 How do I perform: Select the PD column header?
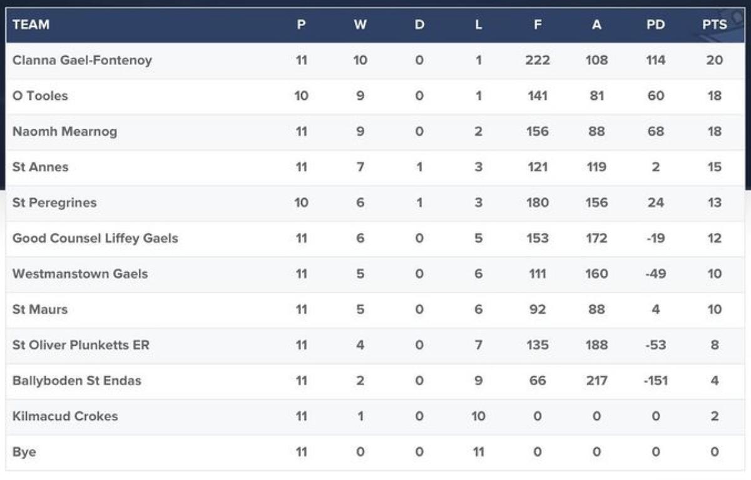655,25
